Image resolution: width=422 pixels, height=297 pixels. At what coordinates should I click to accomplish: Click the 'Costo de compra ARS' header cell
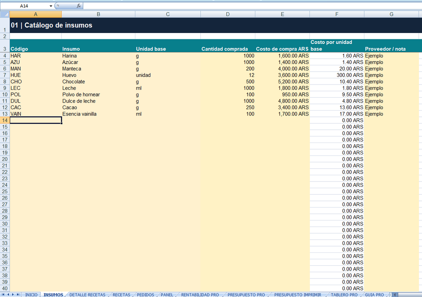(282, 46)
